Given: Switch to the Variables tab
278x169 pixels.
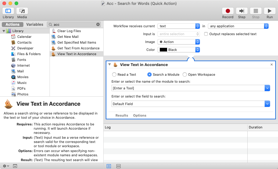Looking at the screenshot, I should (x=35, y=25).
